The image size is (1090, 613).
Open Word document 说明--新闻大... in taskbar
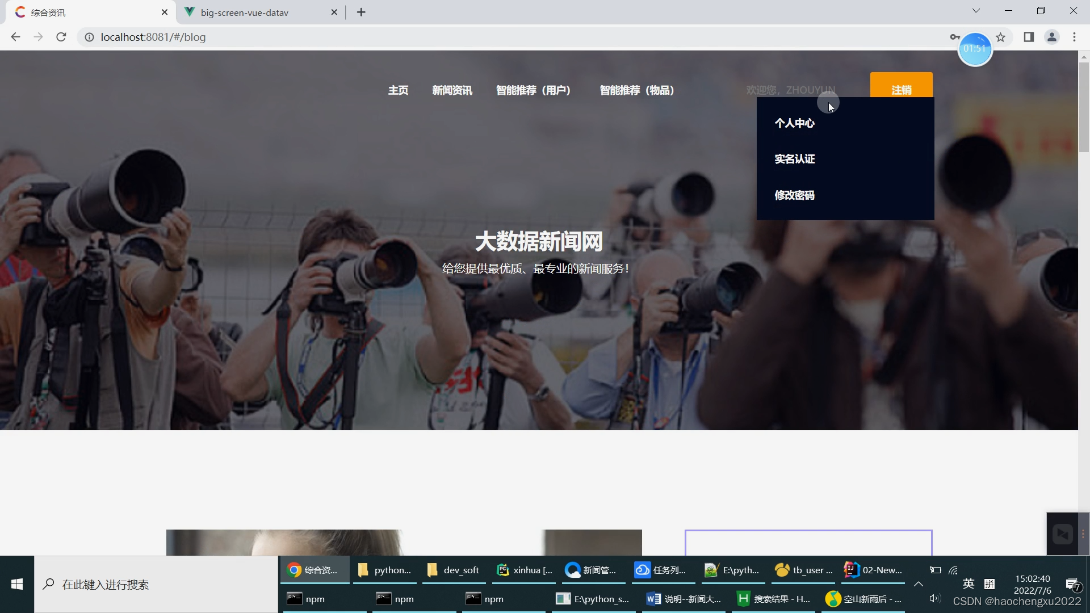coord(684,599)
